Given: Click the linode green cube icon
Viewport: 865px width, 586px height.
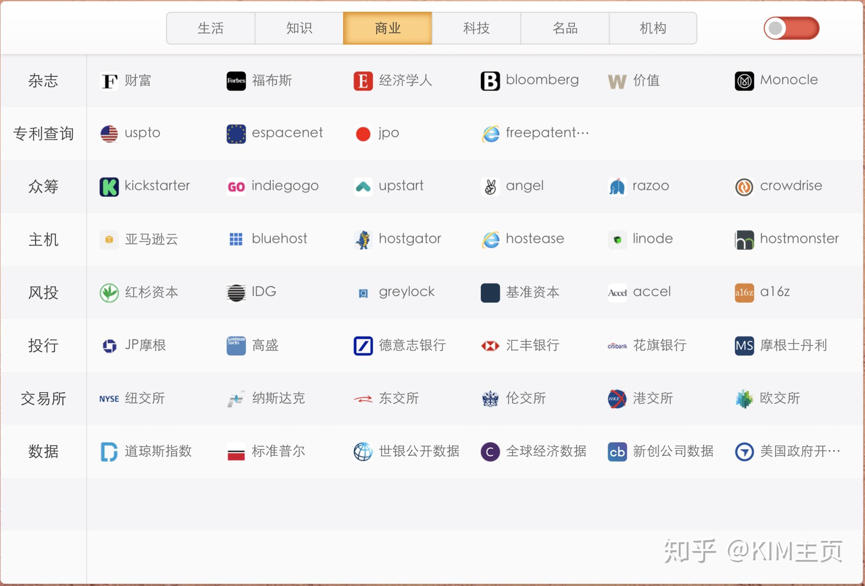Looking at the screenshot, I should [x=617, y=240].
